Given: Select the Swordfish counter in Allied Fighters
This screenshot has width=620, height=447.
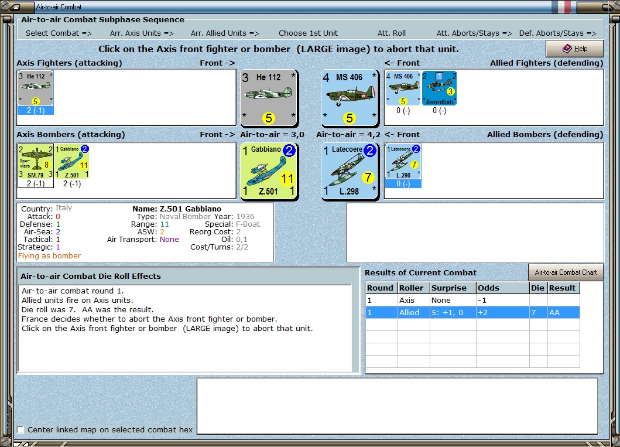Looking at the screenshot, I should pyautogui.click(x=439, y=88).
